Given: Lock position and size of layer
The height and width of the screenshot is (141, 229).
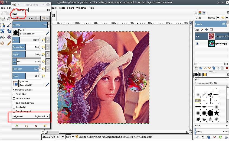Looking at the screenshot, I should point(207,30).
